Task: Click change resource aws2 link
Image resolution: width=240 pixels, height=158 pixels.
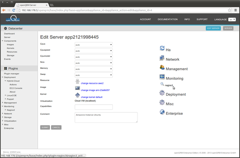Action: tap(92, 83)
